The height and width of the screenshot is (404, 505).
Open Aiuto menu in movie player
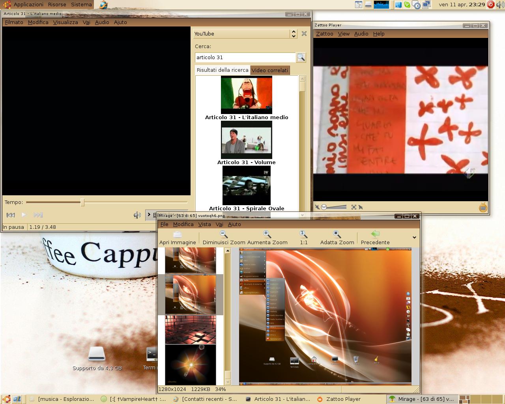pyautogui.click(x=120, y=22)
